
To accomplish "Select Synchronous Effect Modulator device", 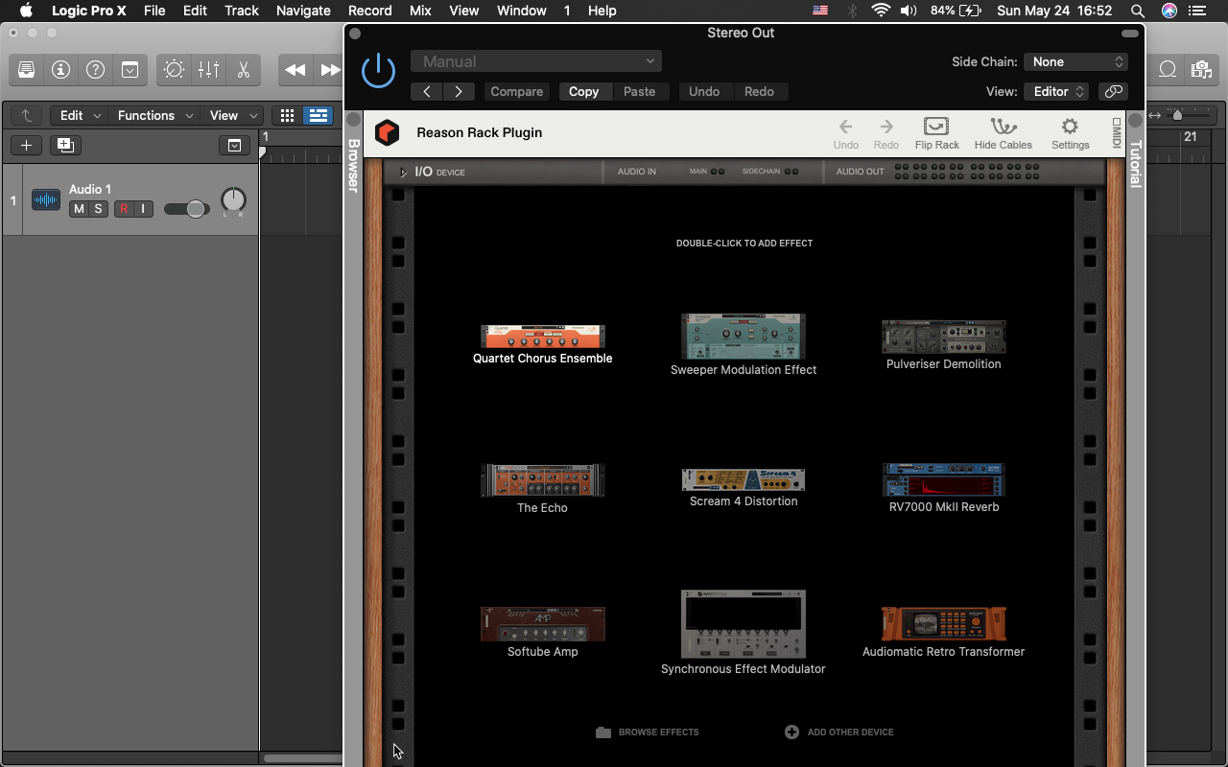I will (744, 633).
